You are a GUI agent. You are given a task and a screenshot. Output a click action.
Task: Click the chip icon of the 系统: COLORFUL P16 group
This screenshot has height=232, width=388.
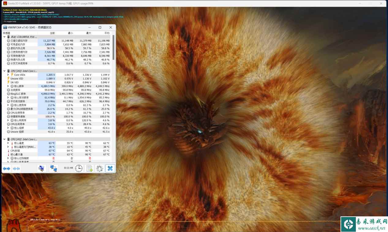click(9, 37)
